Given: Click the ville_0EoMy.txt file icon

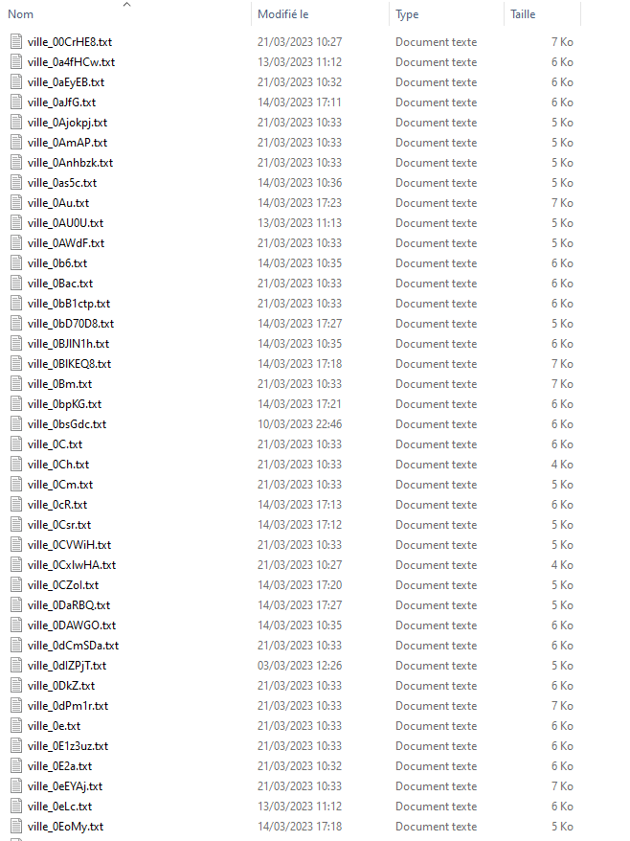Looking at the screenshot, I should click(x=16, y=827).
